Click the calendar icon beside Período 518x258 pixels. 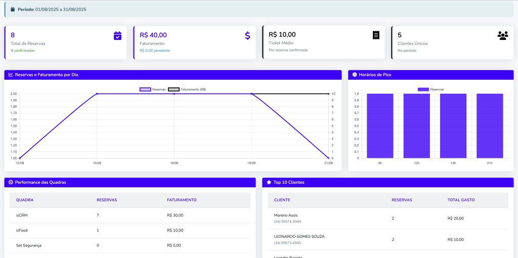(13, 9)
